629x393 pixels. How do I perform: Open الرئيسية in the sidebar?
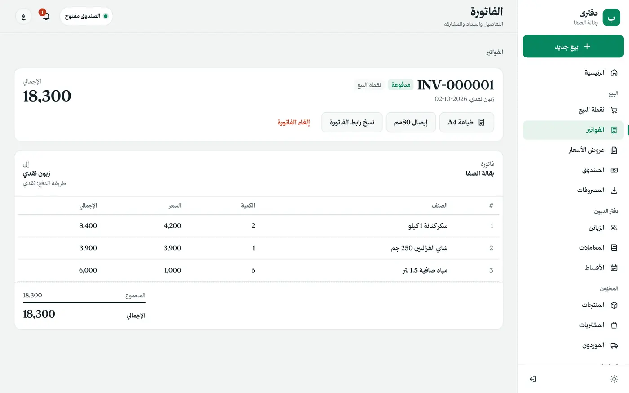click(x=573, y=73)
